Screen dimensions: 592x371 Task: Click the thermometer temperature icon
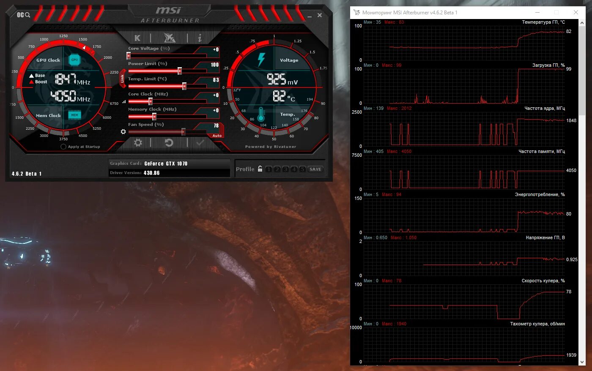(261, 115)
